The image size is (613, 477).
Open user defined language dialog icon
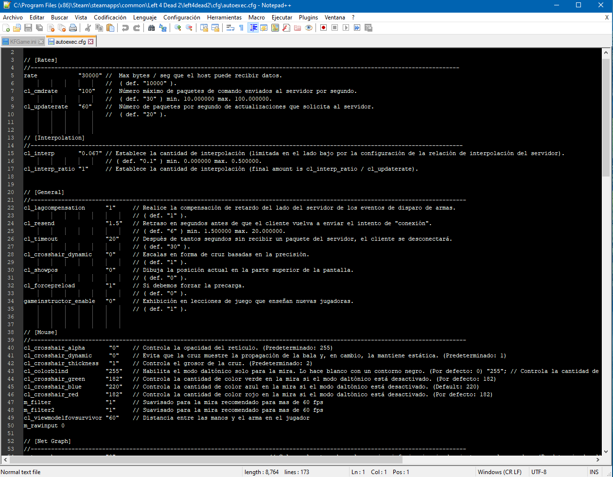click(x=264, y=28)
